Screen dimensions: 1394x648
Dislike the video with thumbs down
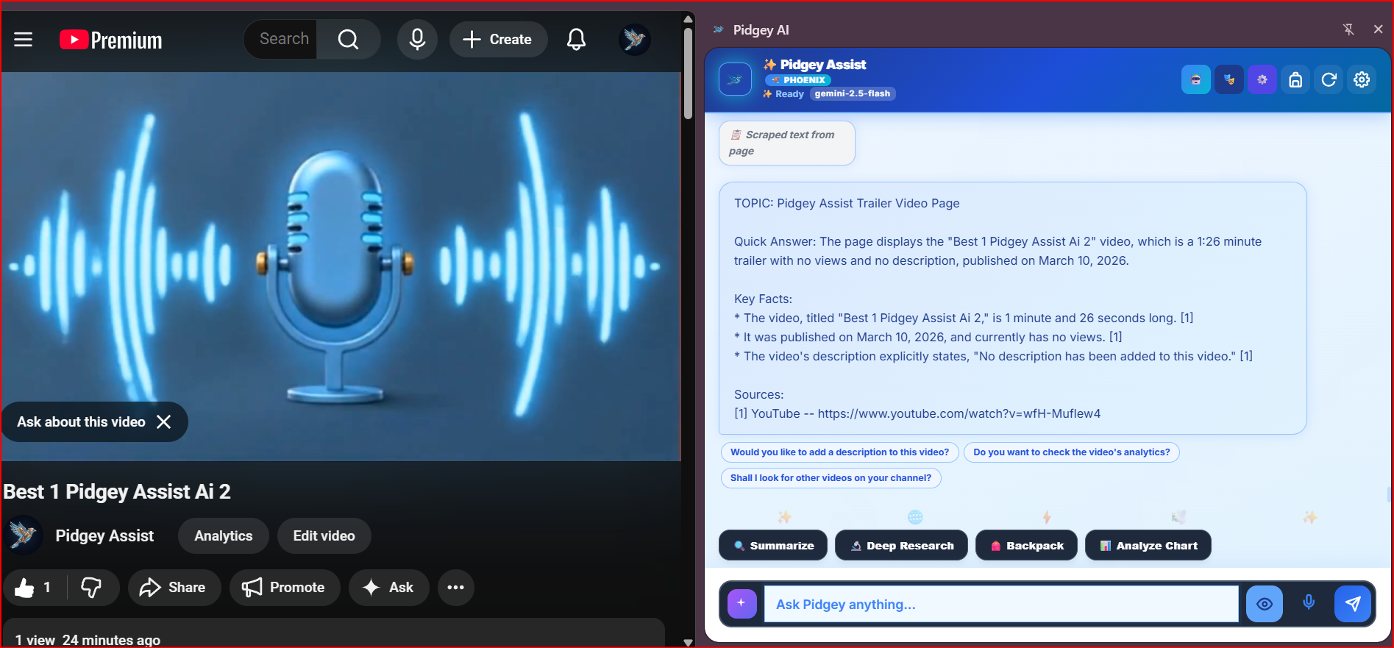click(x=92, y=587)
